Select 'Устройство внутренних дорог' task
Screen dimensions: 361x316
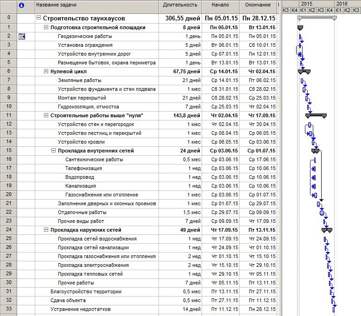95,54
